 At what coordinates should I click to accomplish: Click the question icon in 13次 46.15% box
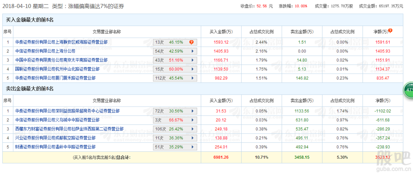(x=191, y=42)
